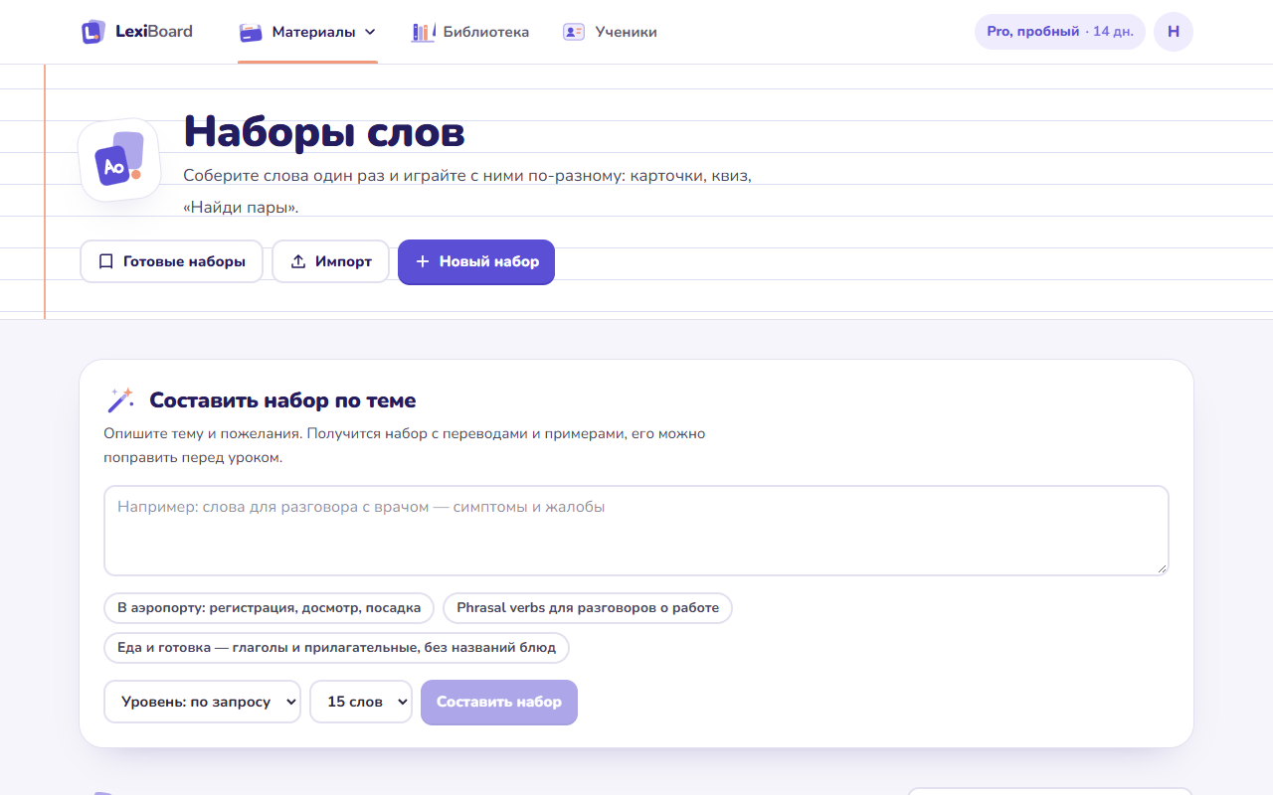Focus the topic description text area
The image size is (1273, 795).
(x=636, y=531)
